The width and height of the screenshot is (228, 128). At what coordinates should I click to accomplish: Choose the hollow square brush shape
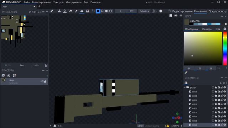pos(102,11)
